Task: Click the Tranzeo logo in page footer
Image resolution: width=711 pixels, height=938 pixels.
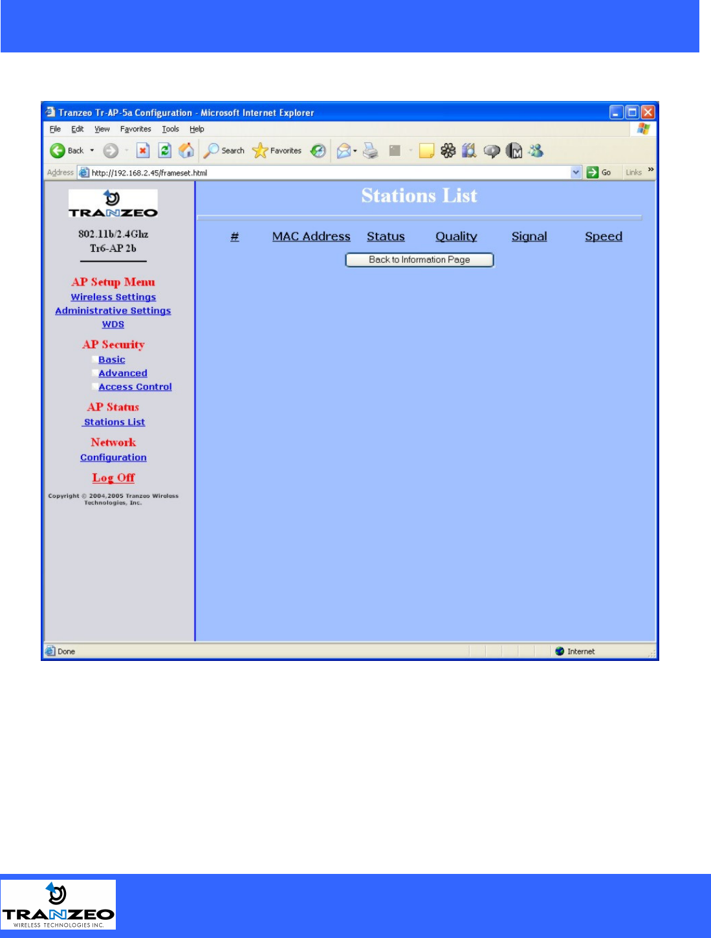Action: click(x=58, y=906)
